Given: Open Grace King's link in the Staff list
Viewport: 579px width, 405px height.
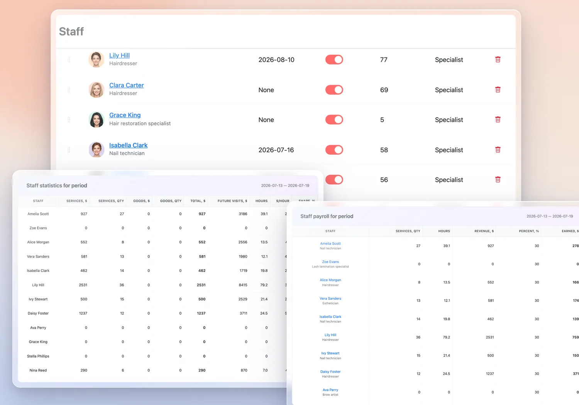Looking at the screenshot, I should tap(125, 115).
